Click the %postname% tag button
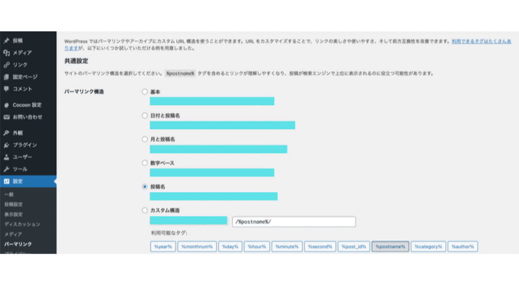The image size is (519, 292). coord(391,247)
